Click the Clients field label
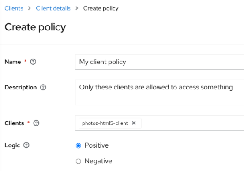The image size is (244, 171). [14, 123]
